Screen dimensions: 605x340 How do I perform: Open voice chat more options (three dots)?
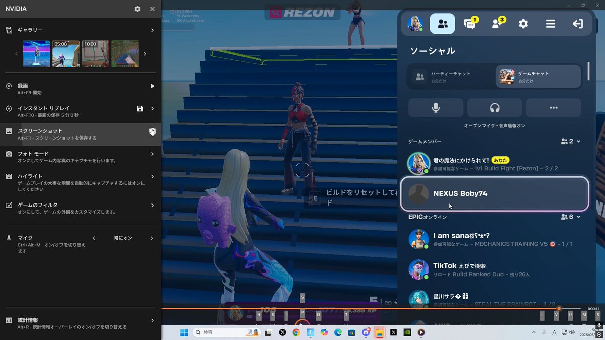(553, 108)
